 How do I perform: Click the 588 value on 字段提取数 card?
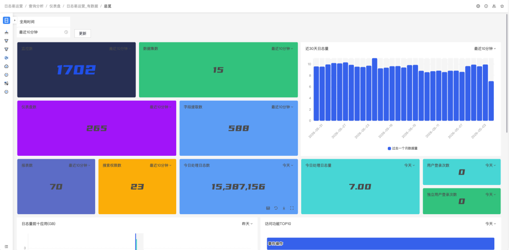pos(238,128)
